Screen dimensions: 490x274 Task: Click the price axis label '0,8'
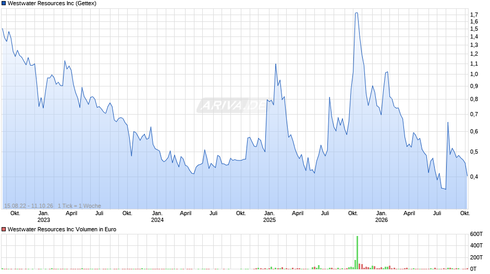click(474, 99)
